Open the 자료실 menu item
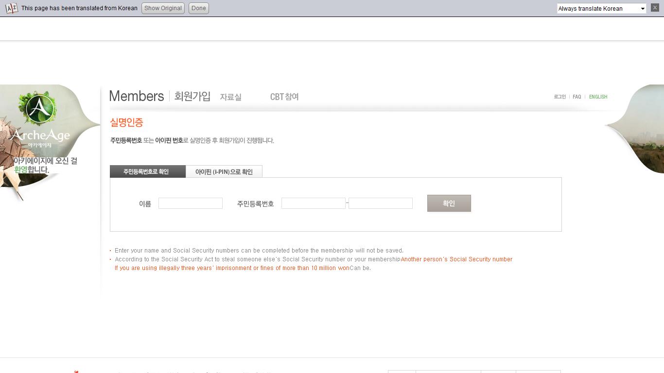 [230, 97]
